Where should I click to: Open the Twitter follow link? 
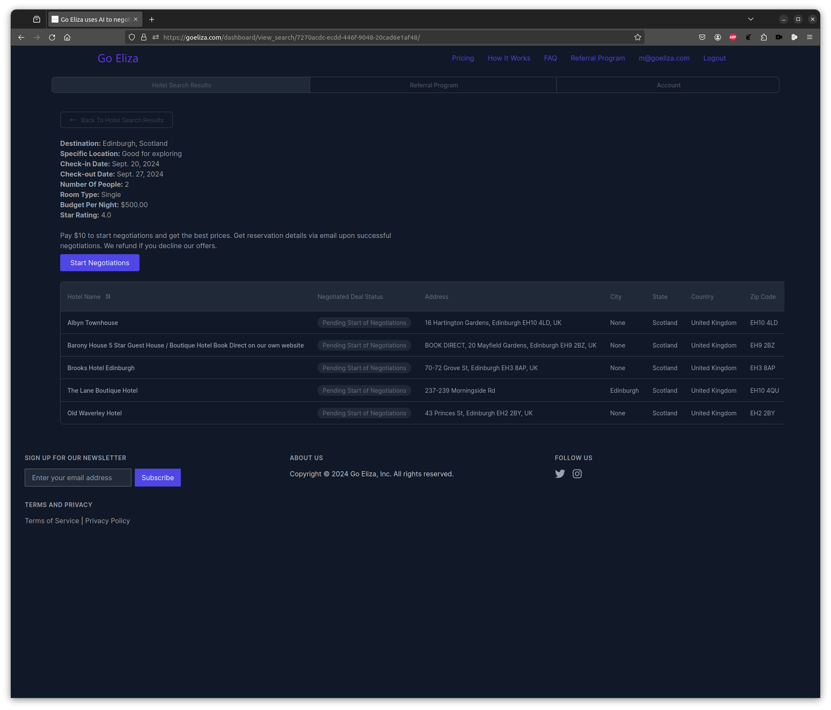[x=560, y=474]
